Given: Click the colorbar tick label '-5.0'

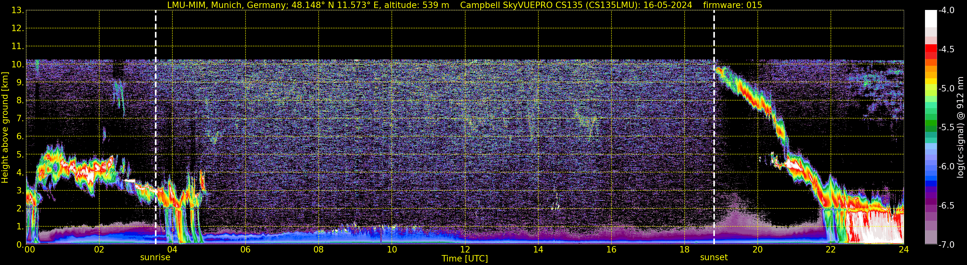Looking at the screenshot, I should pyautogui.click(x=946, y=89).
